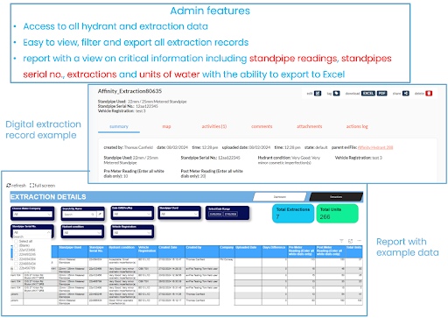Sort by the Hydrant condition column header

point(122,251)
